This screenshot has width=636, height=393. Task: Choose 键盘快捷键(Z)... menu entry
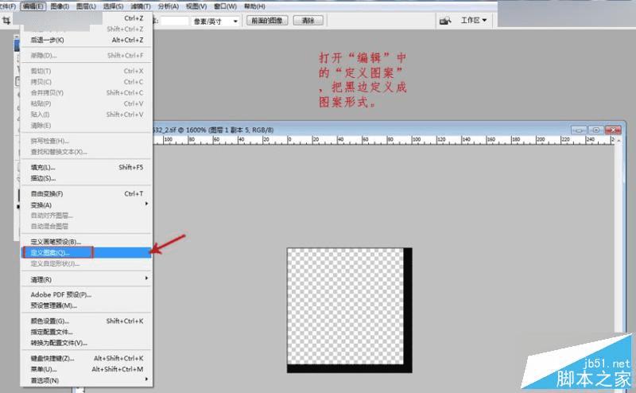(x=87, y=359)
